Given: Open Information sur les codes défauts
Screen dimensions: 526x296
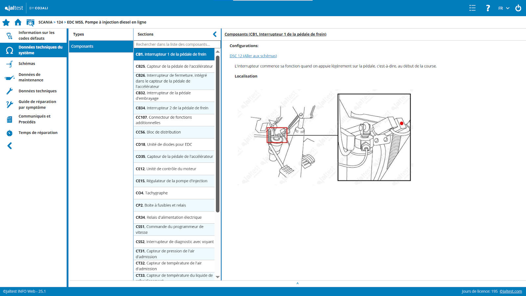Looking at the screenshot, I should (x=36, y=36).
